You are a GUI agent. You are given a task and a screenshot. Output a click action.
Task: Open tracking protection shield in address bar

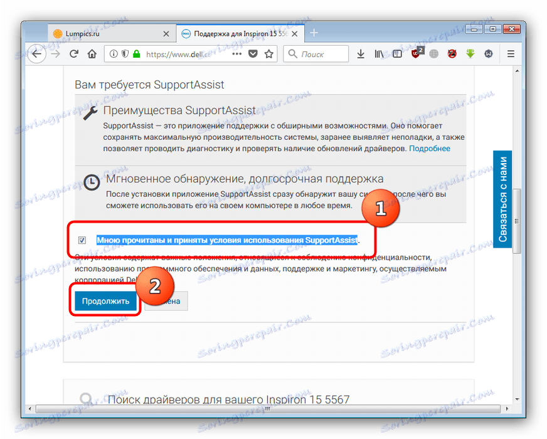(x=125, y=54)
